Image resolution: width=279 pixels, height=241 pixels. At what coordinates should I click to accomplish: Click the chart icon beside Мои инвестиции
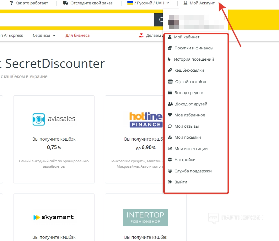point(170,149)
